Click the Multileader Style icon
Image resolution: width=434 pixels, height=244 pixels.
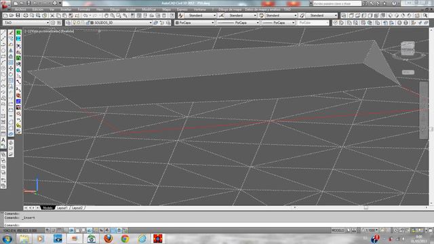[302, 16]
